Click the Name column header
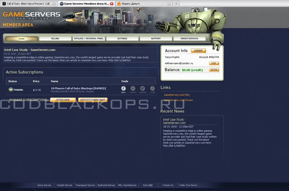The image size is (289, 191). (x=55, y=81)
